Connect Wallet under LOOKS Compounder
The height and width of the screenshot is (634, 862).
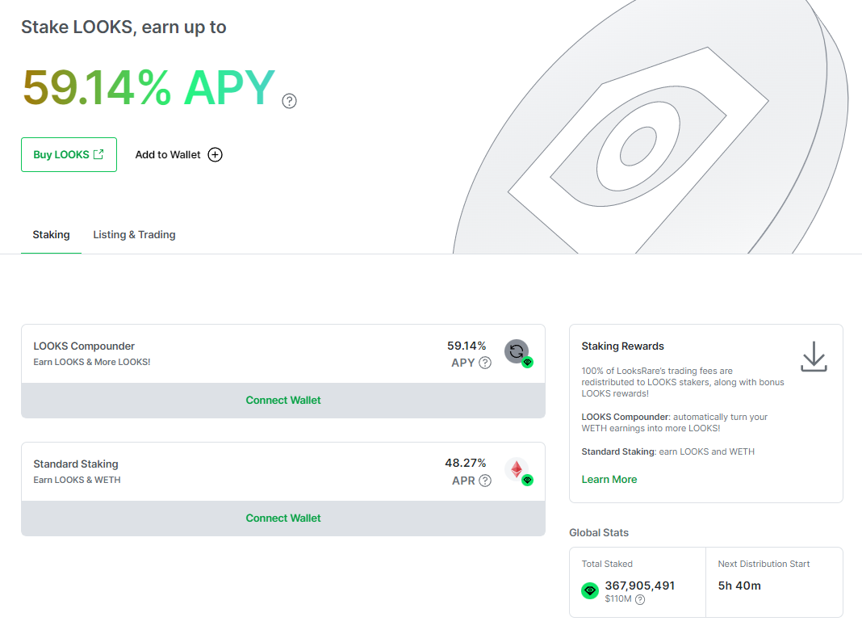click(283, 401)
